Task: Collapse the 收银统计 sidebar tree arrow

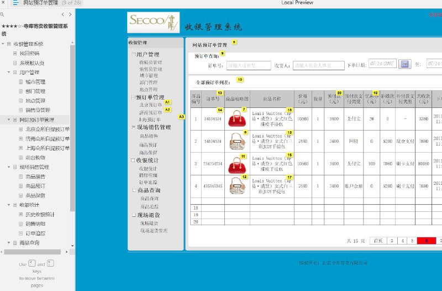Action: 9,205
